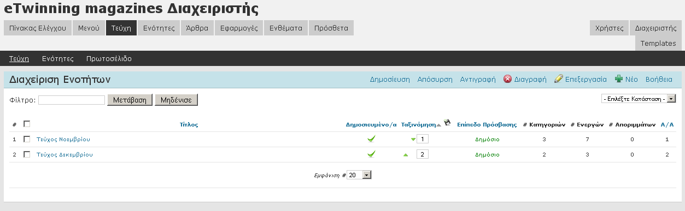Click the save order floppy disk icon
This screenshot has height=211, width=685.
pos(447,123)
